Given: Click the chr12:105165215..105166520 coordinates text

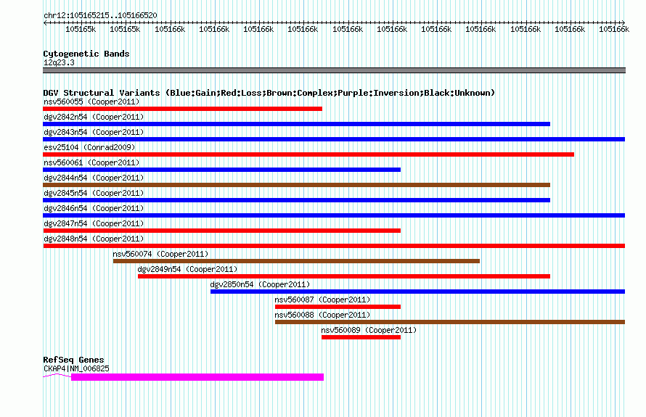Looking at the screenshot, I should tap(100, 15).
